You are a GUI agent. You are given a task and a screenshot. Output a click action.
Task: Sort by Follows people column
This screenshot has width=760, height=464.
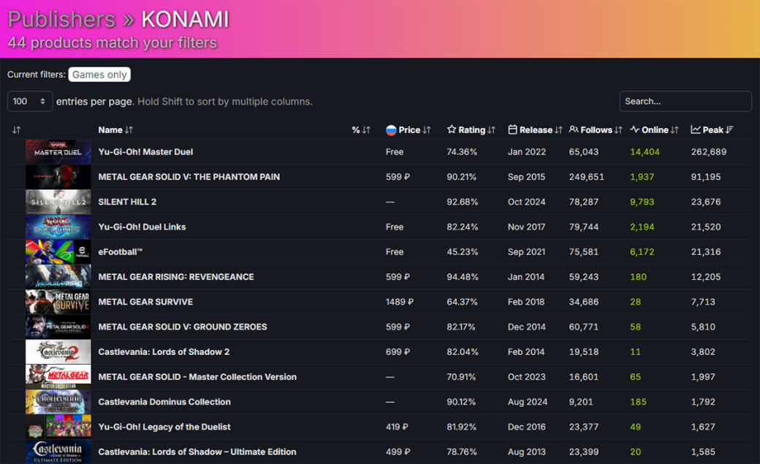[596, 130]
